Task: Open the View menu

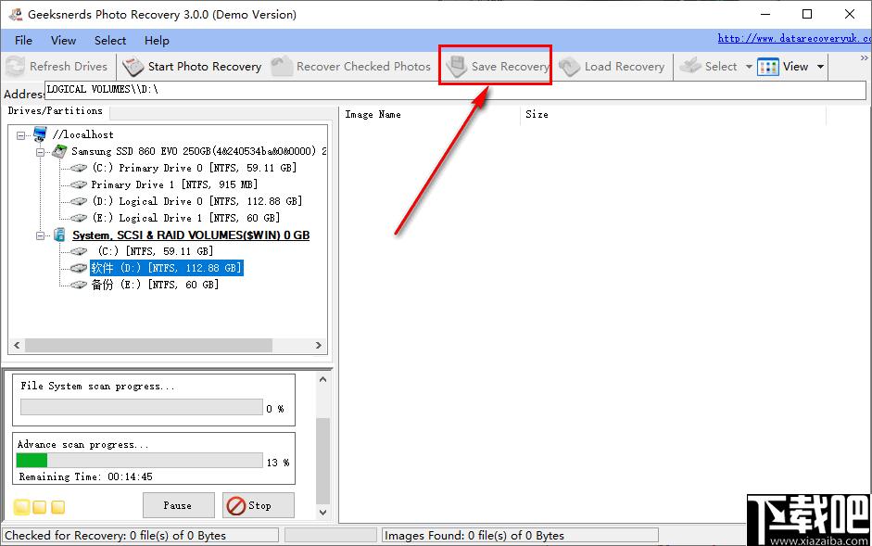Action: [63, 41]
